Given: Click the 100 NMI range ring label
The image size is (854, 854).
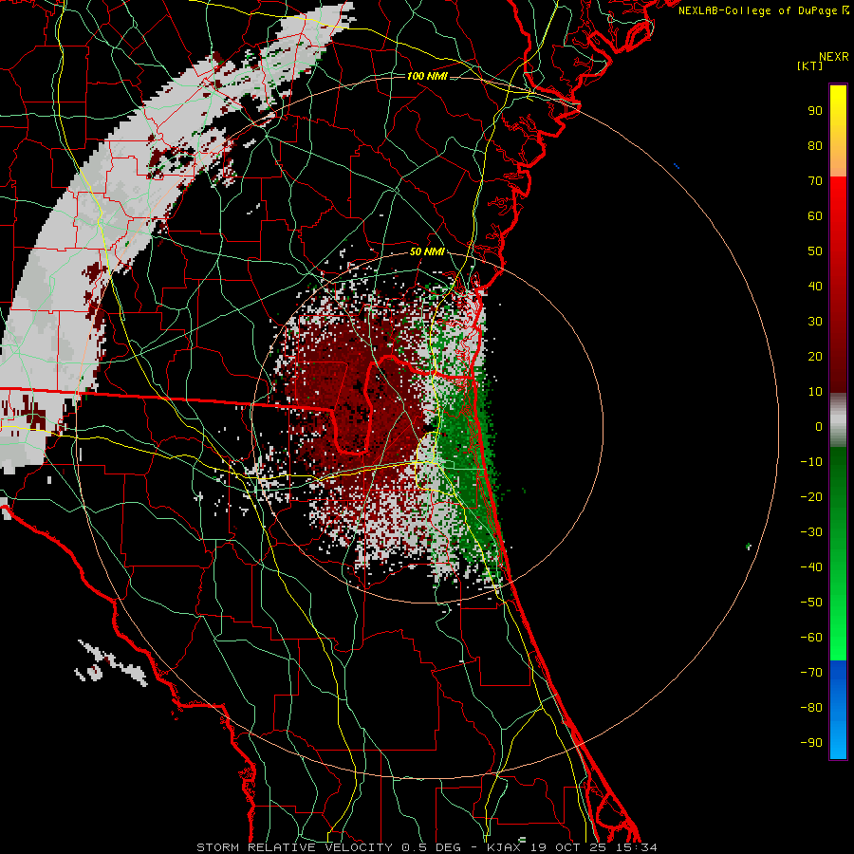Looking at the screenshot, I should (427, 76).
